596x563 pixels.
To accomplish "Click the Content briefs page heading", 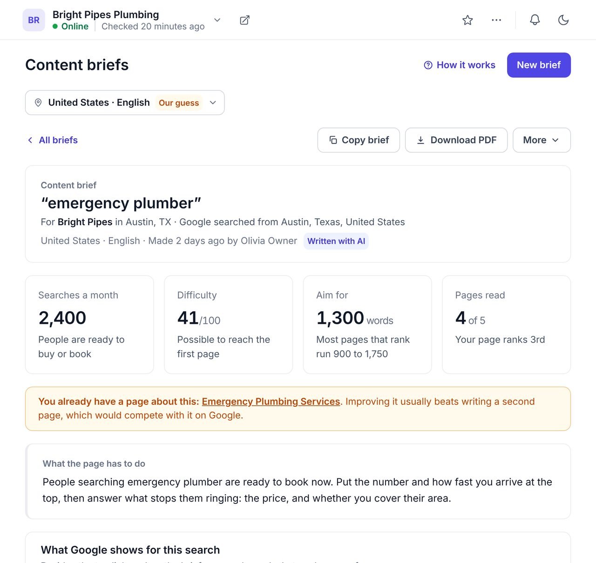I will pos(77,65).
